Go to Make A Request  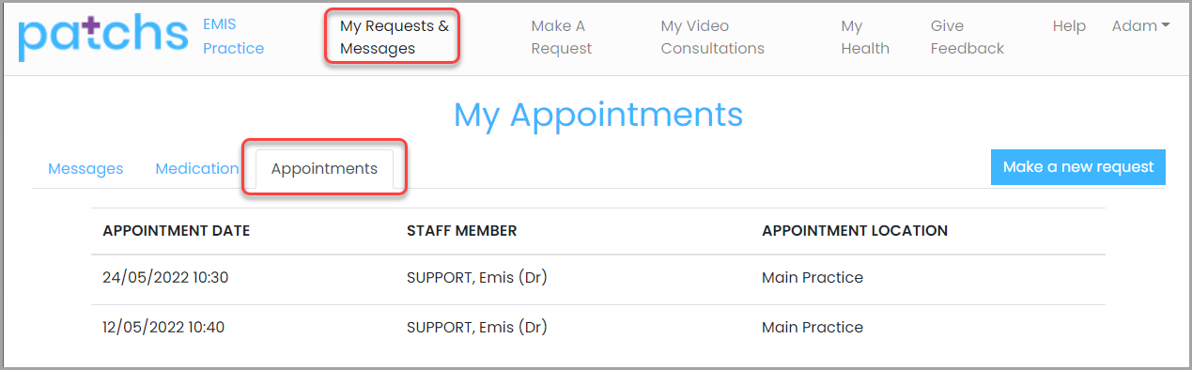(564, 38)
